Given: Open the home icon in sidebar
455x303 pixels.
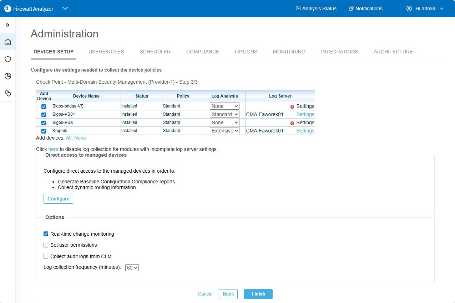Looking at the screenshot, I should pyautogui.click(x=7, y=42).
